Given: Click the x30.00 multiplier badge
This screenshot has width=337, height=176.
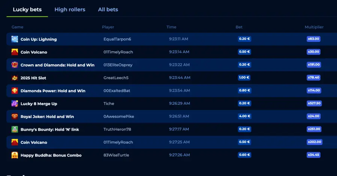Looking at the screenshot, I should [x=313, y=52].
